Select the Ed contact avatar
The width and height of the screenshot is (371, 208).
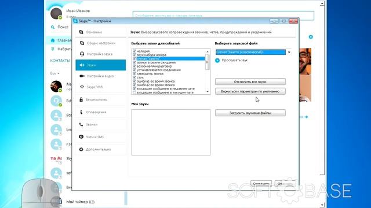click(56, 101)
